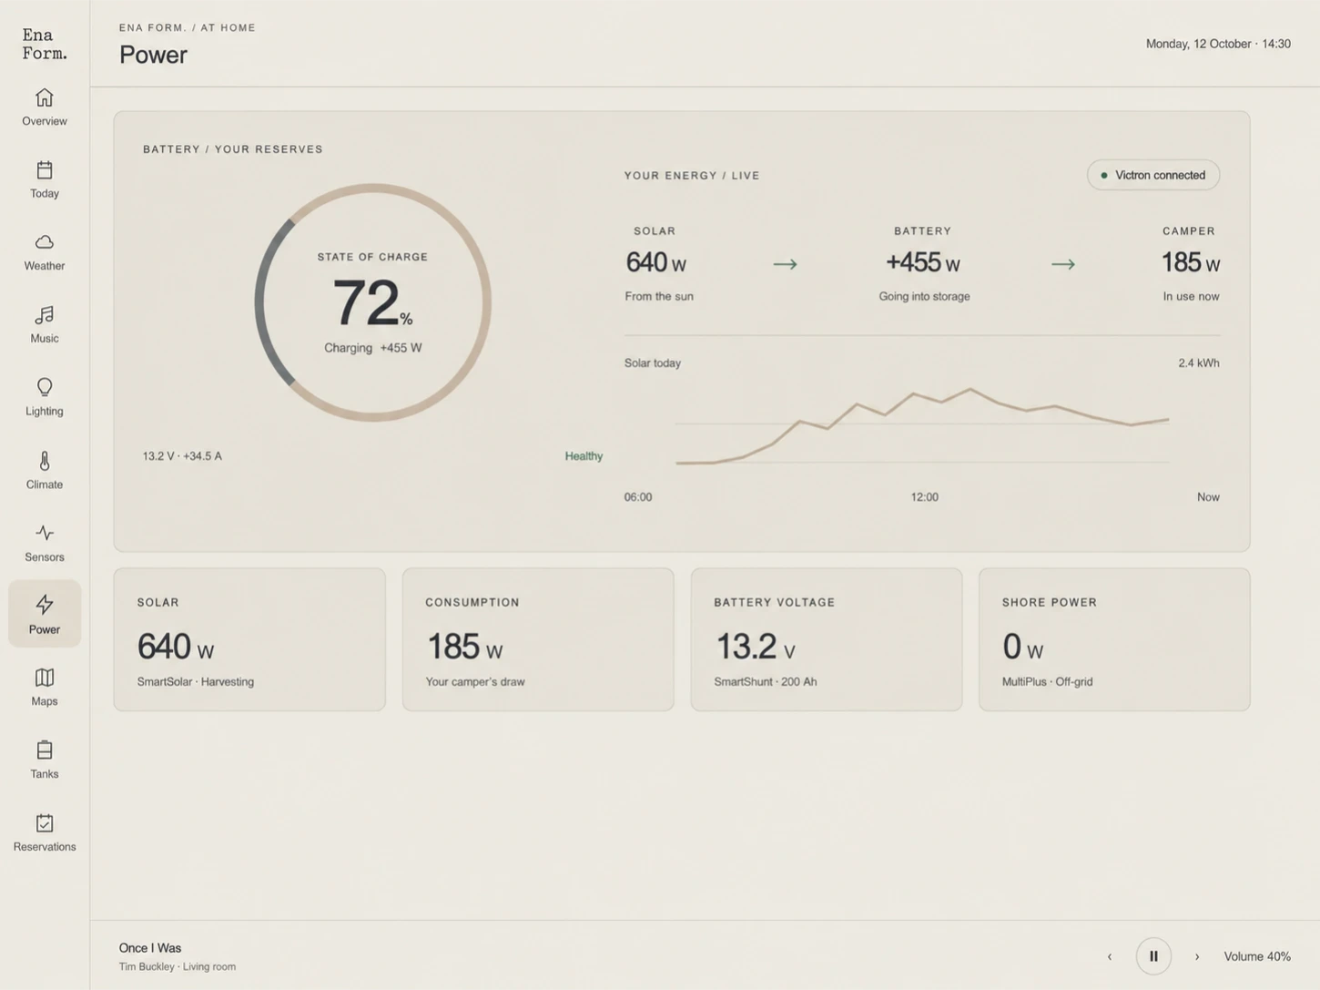Click the 'Solar today' chart label
This screenshot has height=990, width=1320.
653,362
